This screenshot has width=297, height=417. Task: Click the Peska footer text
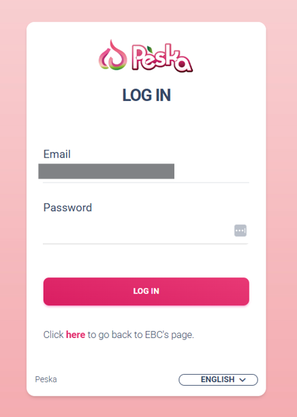(x=46, y=380)
